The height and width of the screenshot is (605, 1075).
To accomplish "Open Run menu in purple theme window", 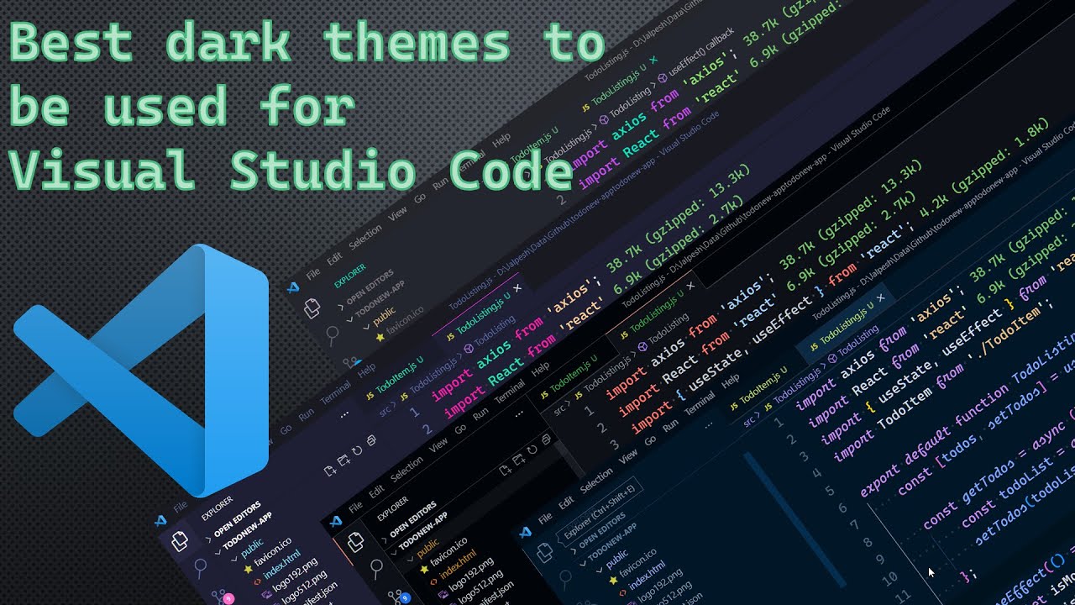I will [307, 414].
